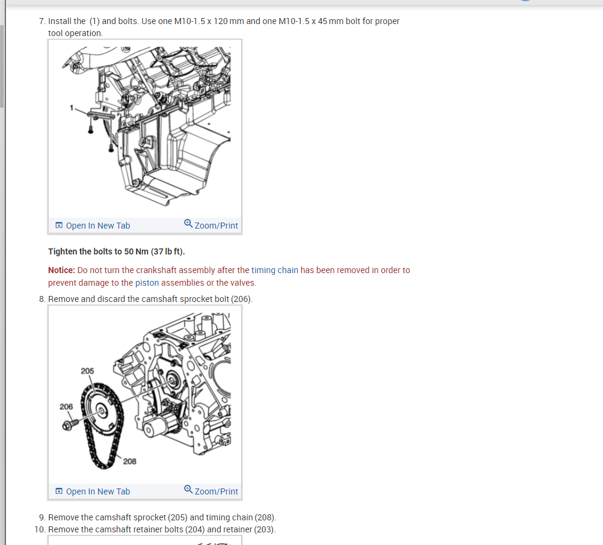Screen dimensions: 603x545
Task: Click the new-tab icon below the camshaft sprocket diagram
Action: coord(59,491)
